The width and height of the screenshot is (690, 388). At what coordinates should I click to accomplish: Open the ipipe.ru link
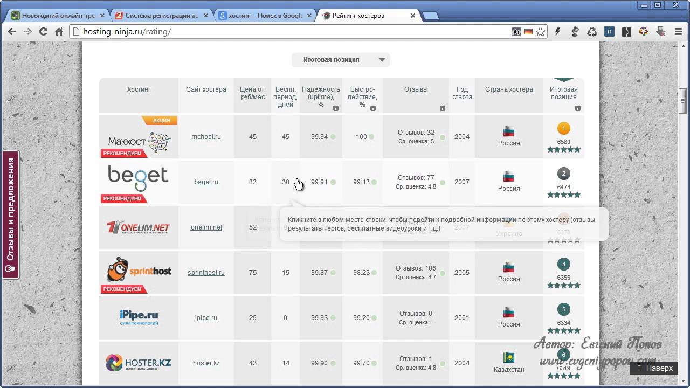pos(206,318)
